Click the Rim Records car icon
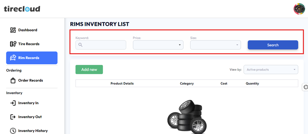 (x=13, y=58)
